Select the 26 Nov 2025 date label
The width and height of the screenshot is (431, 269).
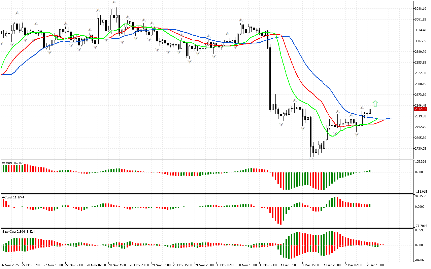(x=11, y=265)
